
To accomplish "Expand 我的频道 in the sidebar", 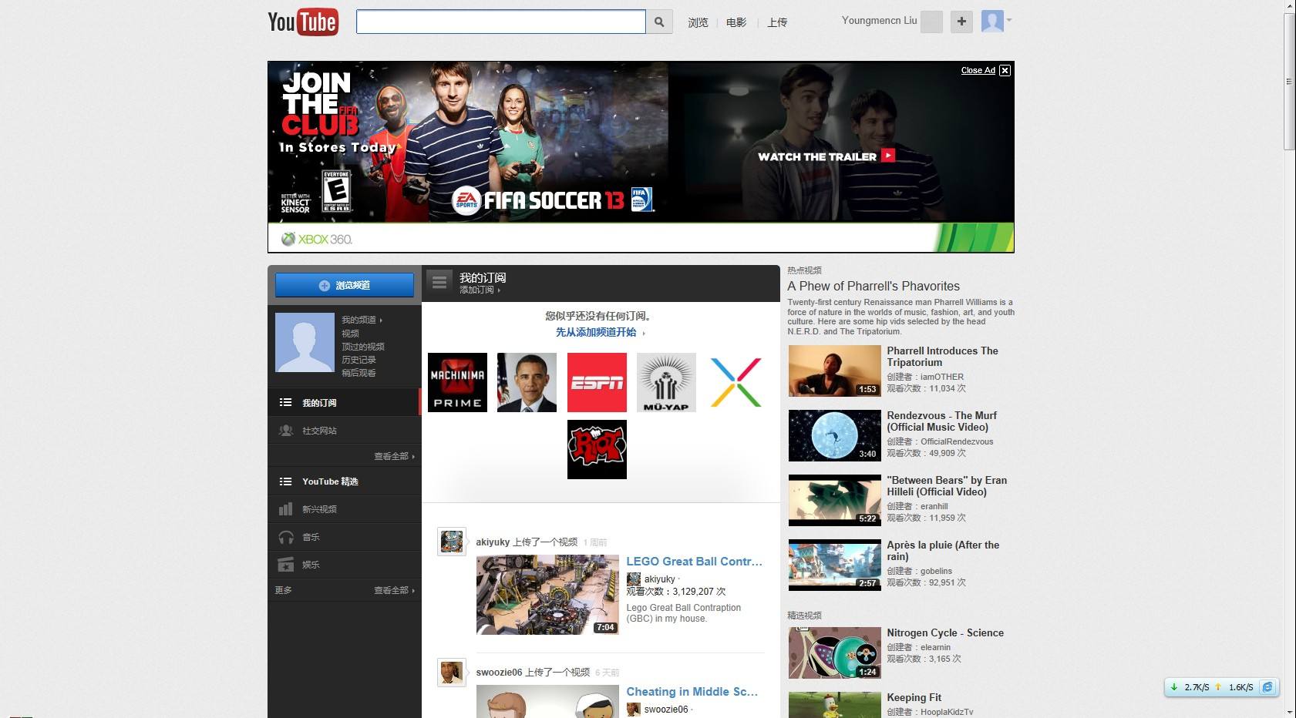I will 362,320.
